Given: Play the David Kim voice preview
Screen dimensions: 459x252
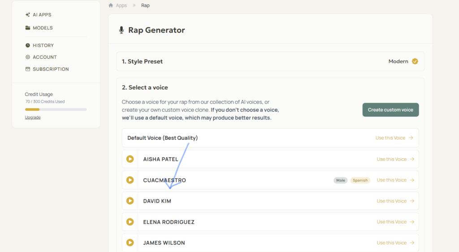Looking at the screenshot, I should point(130,201).
